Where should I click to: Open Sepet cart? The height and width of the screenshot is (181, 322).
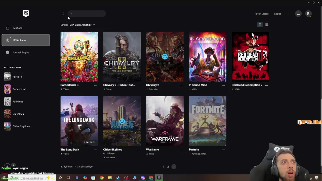point(277,14)
